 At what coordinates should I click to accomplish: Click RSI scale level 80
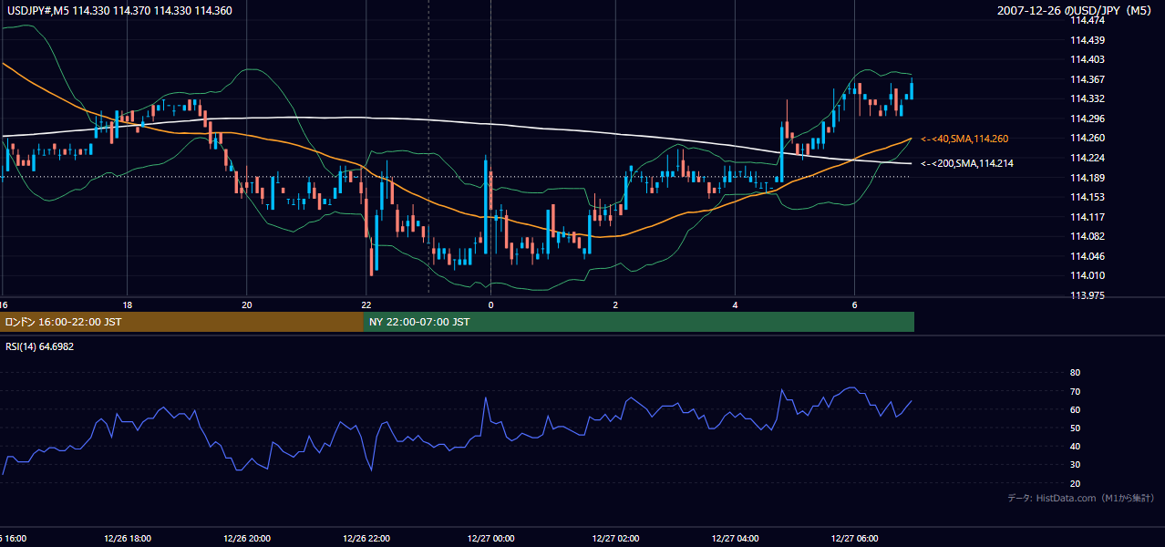tap(1075, 373)
